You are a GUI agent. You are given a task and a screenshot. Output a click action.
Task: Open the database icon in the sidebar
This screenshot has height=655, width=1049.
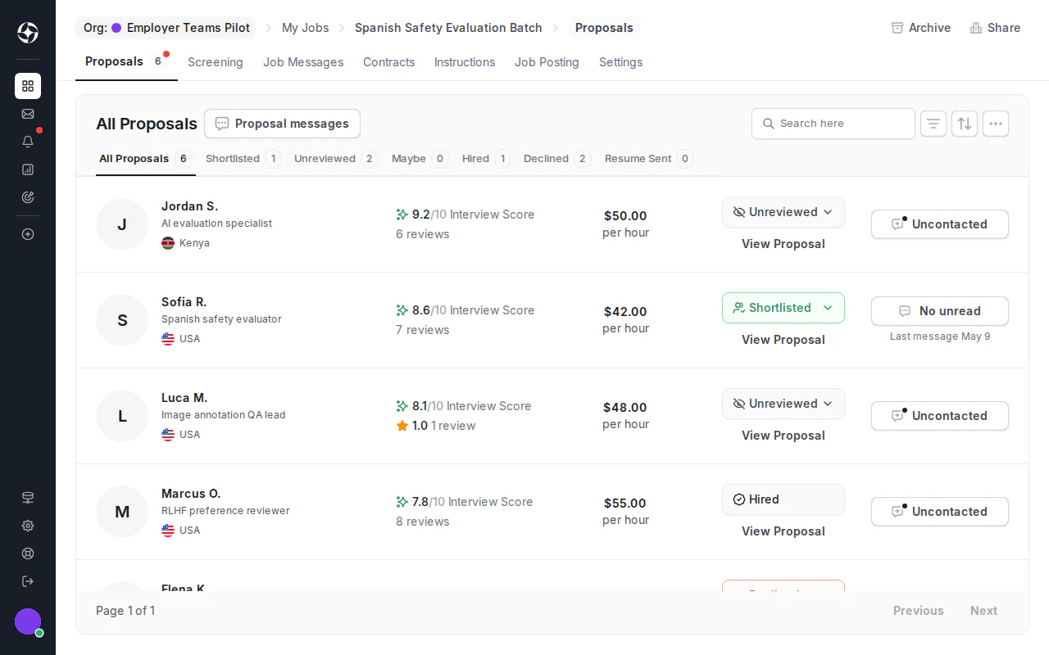(28, 498)
